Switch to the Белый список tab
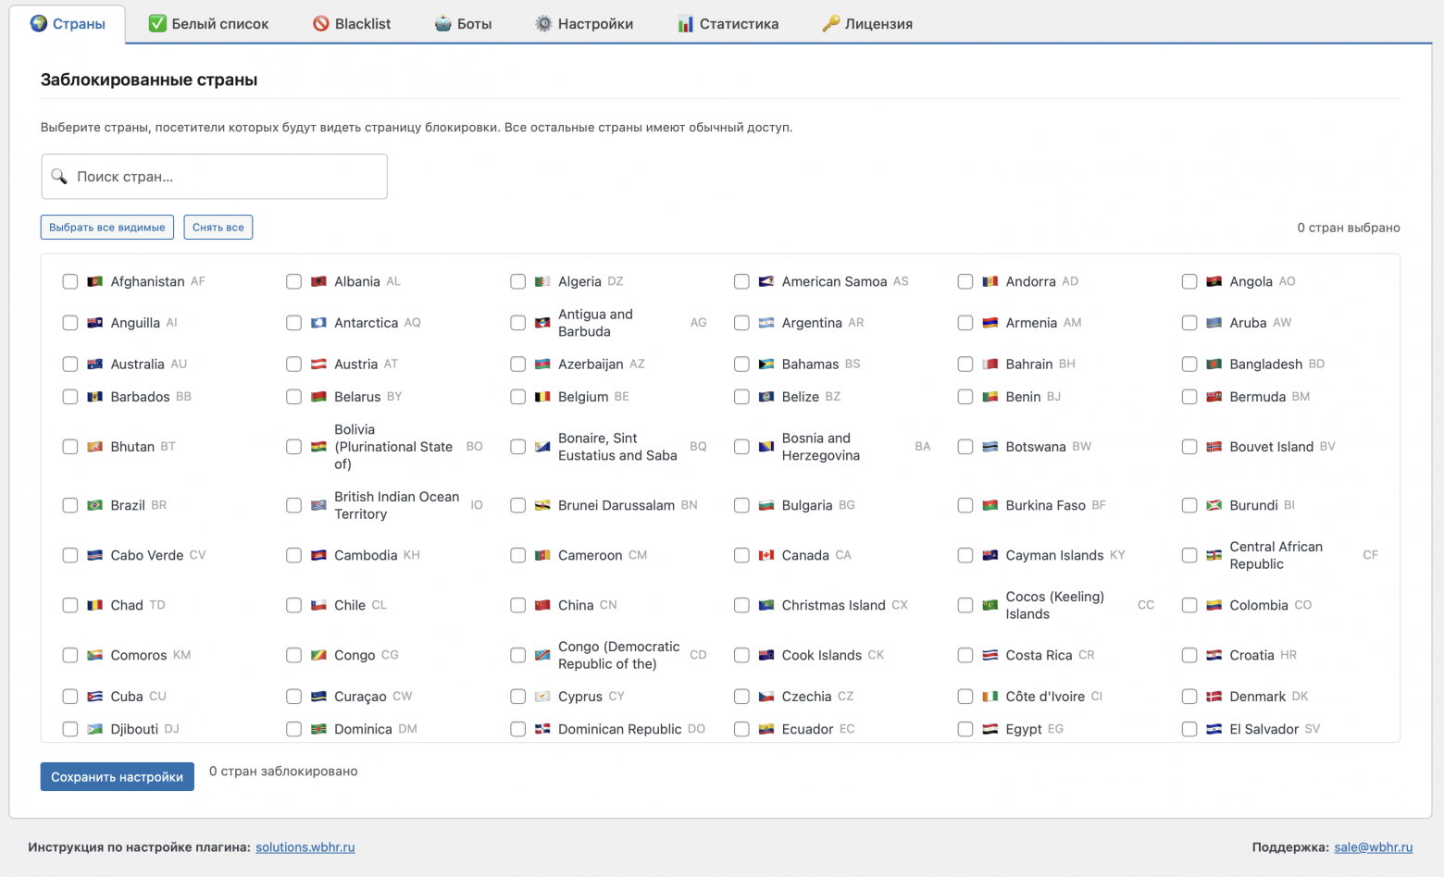1444x877 pixels. point(209,24)
